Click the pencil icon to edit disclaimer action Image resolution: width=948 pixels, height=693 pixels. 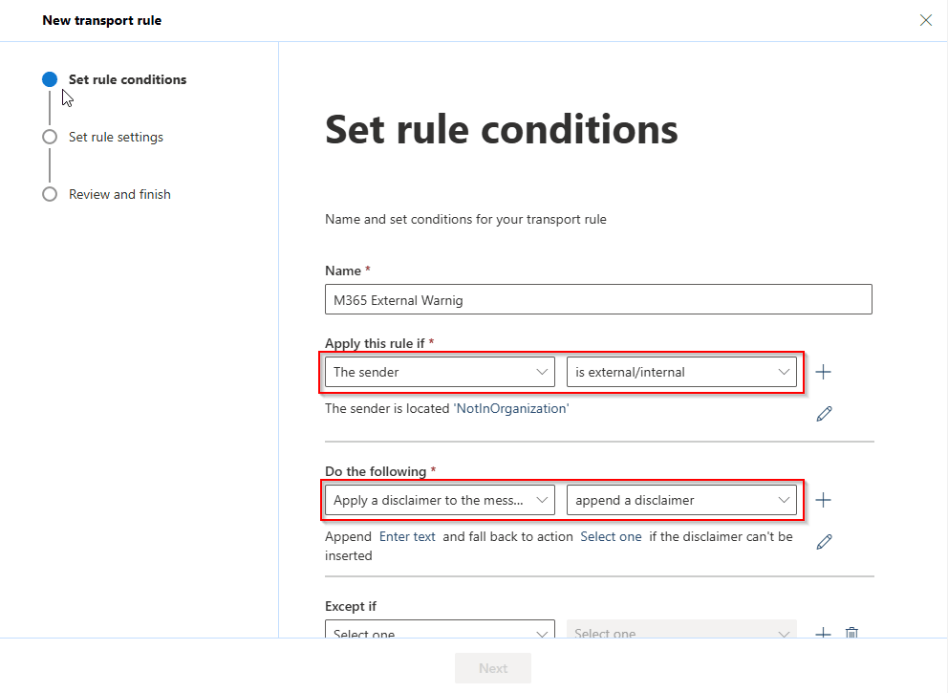(x=824, y=541)
